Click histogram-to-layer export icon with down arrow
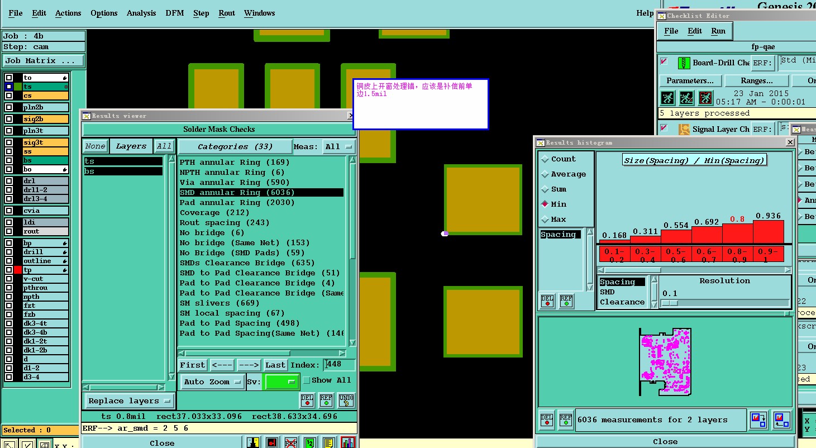 pyautogui.click(x=758, y=420)
